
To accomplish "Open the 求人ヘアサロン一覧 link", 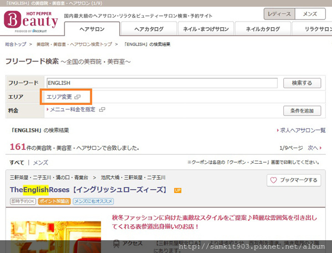I will pos(302,130).
